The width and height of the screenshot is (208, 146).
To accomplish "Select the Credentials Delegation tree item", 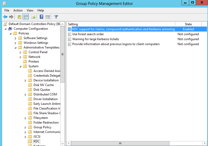I will [47, 76].
